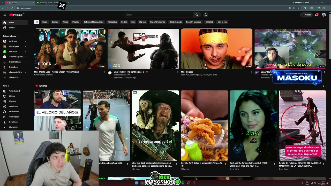This screenshot has width=331, height=186.
Task: Click the Create button
Action: click(306, 15)
